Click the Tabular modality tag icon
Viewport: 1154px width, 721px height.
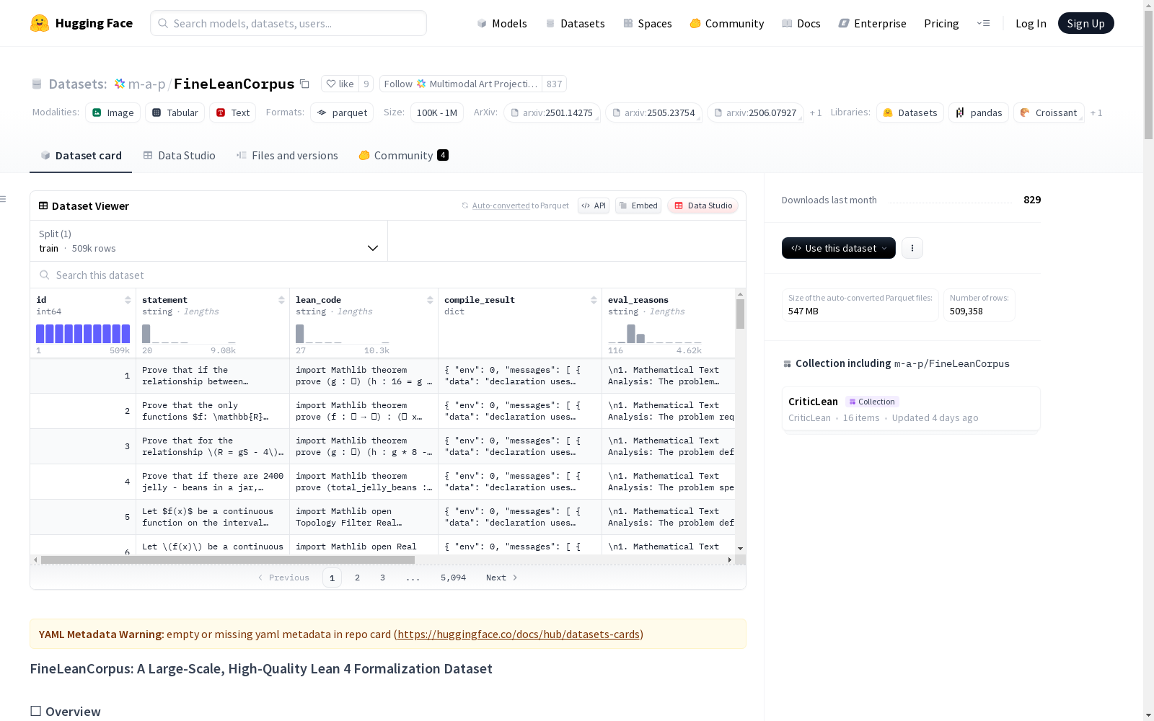pos(157,112)
